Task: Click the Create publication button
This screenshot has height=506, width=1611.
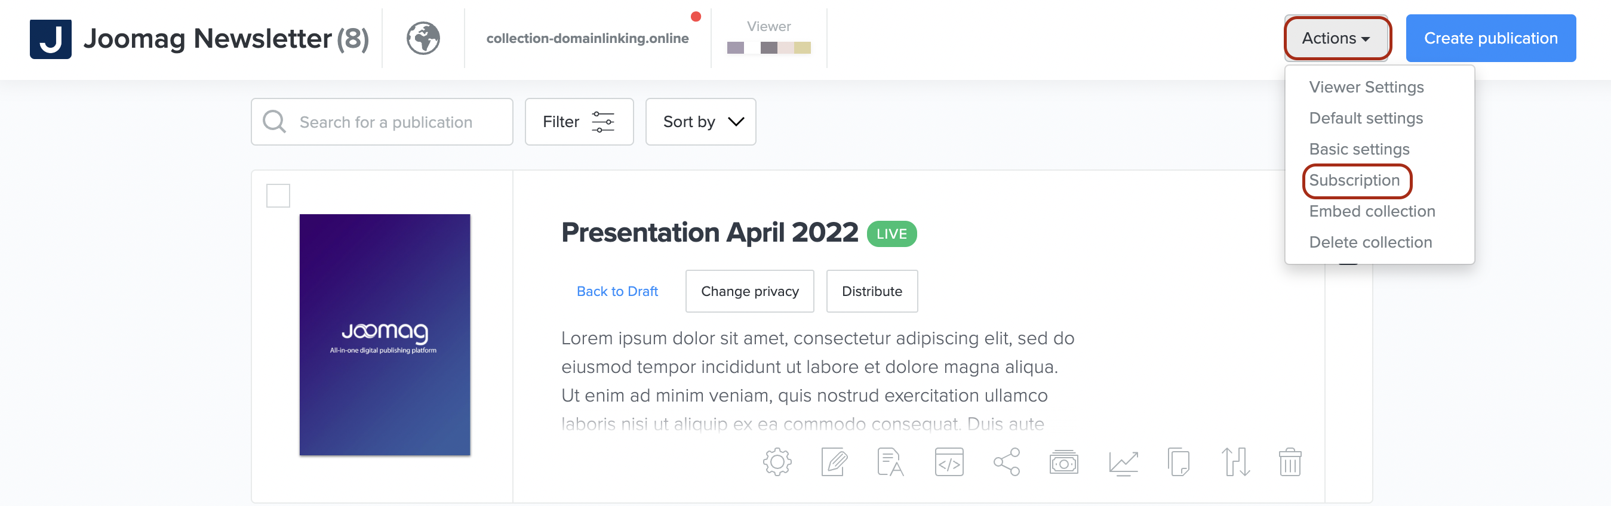Action: pos(1490,39)
